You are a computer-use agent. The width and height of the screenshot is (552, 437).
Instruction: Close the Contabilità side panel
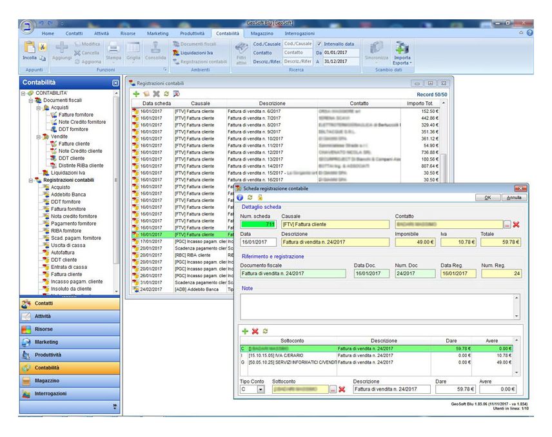point(115,83)
